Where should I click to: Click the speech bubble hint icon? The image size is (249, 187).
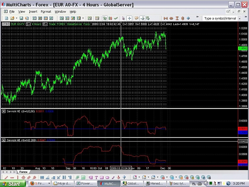click(136, 18)
